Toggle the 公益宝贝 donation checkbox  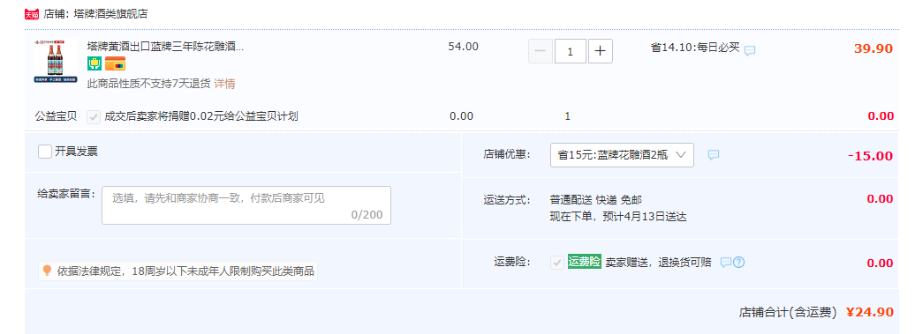coord(94,116)
